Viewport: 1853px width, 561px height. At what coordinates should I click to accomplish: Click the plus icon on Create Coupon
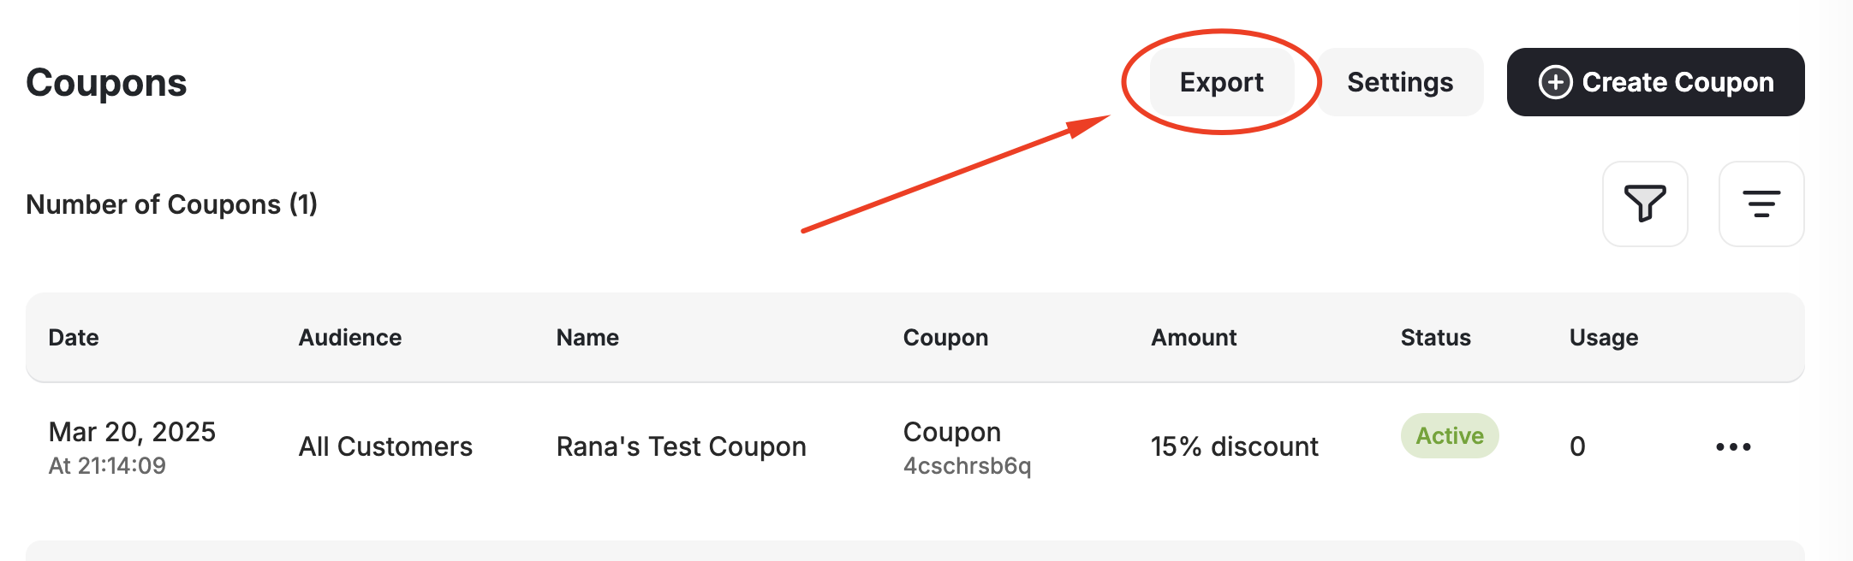(x=1556, y=82)
